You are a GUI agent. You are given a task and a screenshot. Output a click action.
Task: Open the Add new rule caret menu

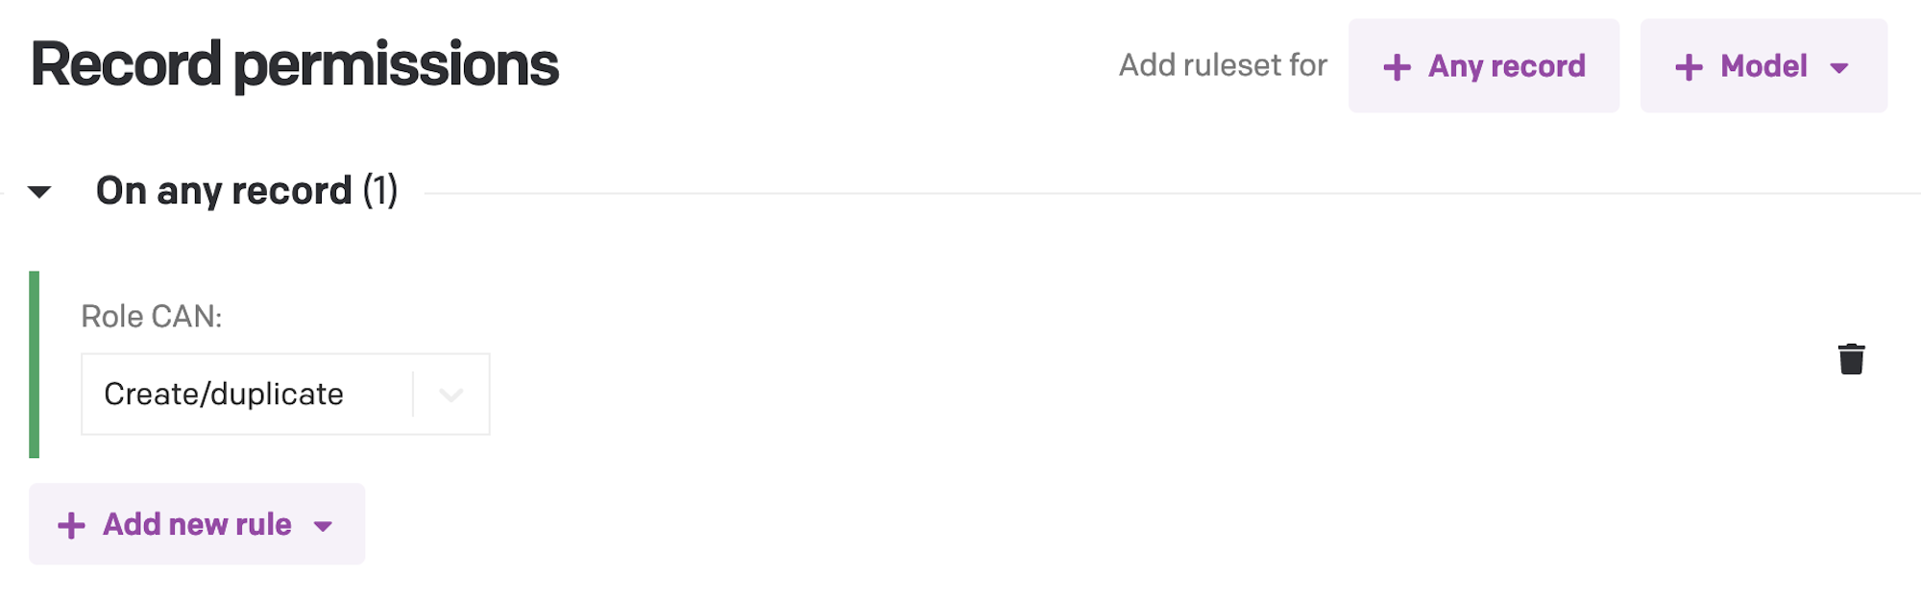pyautogui.click(x=323, y=526)
